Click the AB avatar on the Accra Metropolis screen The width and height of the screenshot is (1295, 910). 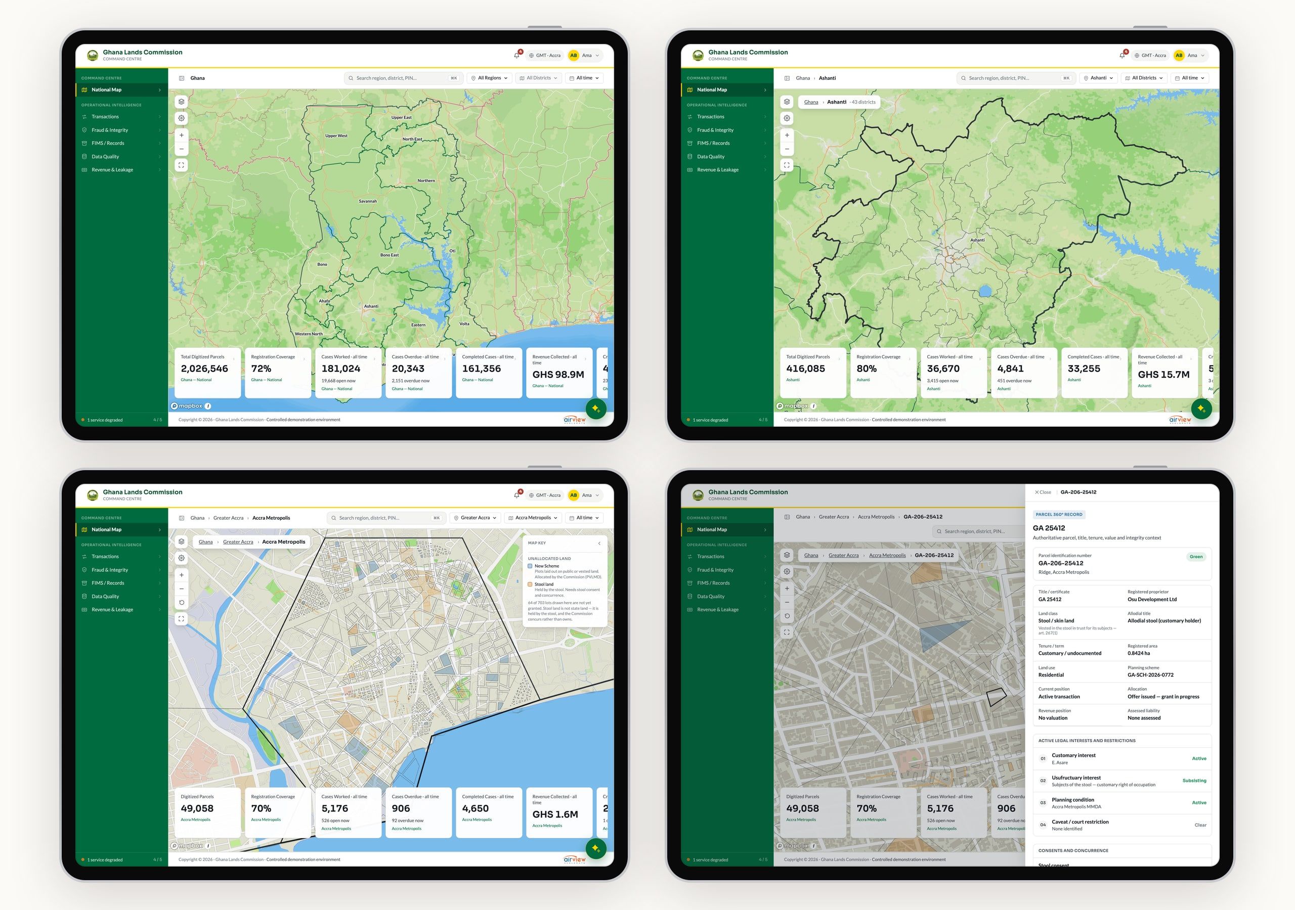574,495
